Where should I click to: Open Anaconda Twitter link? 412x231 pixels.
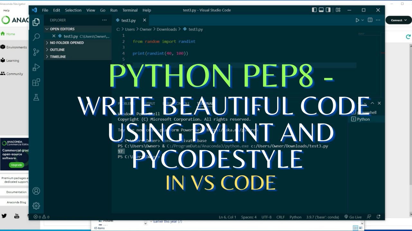[4, 216]
